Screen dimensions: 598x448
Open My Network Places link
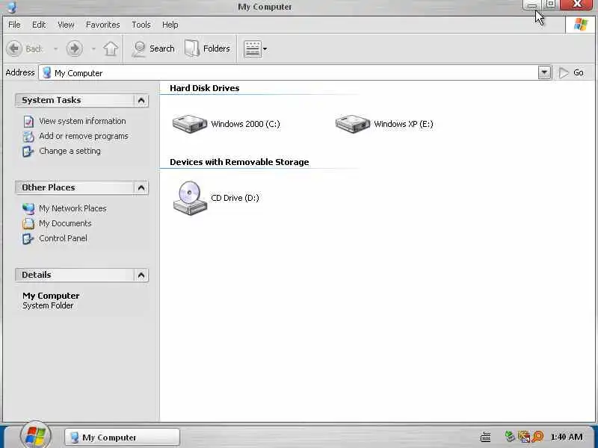coord(73,208)
